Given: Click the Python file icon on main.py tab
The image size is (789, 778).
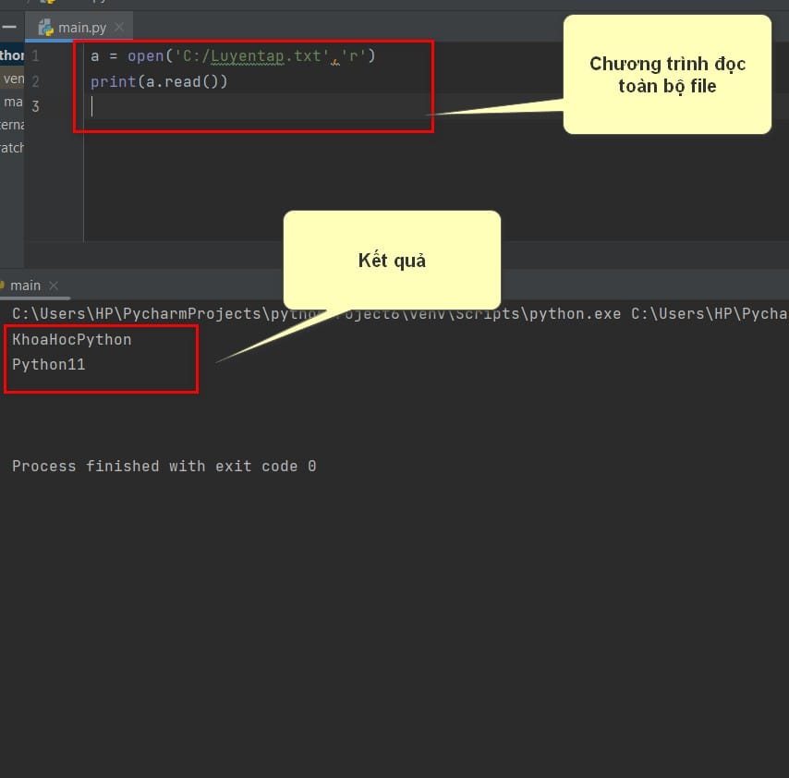Looking at the screenshot, I should (x=46, y=27).
